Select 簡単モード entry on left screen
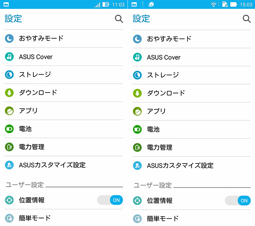Viewport: 255px width, 226px height. (x=63, y=218)
